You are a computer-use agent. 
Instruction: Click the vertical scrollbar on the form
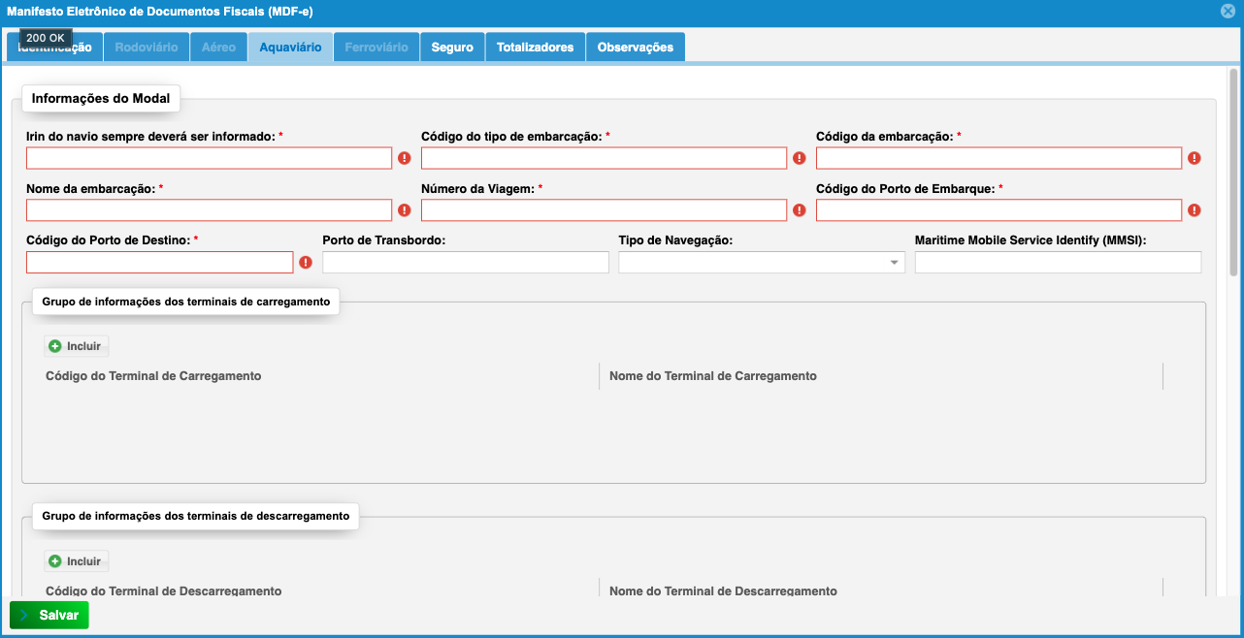pos(1233,175)
